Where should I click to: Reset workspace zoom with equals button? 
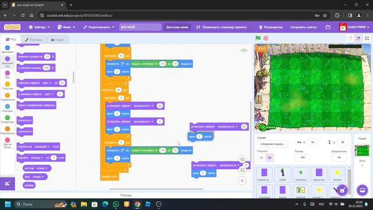[242, 181]
